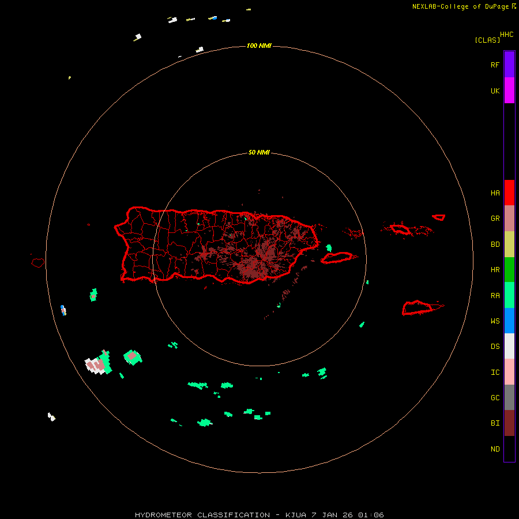Screen dimensions: 519x519
Task: Click the BD yellow legend color swatch
Action: click(x=509, y=245)
